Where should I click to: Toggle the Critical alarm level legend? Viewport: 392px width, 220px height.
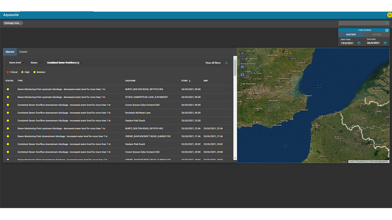point(12,72)
